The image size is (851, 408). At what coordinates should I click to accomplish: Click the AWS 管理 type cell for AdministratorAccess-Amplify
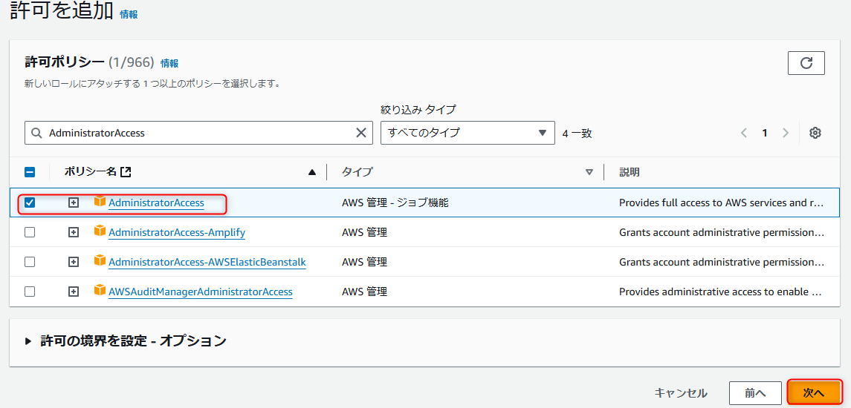coord(364,232)
